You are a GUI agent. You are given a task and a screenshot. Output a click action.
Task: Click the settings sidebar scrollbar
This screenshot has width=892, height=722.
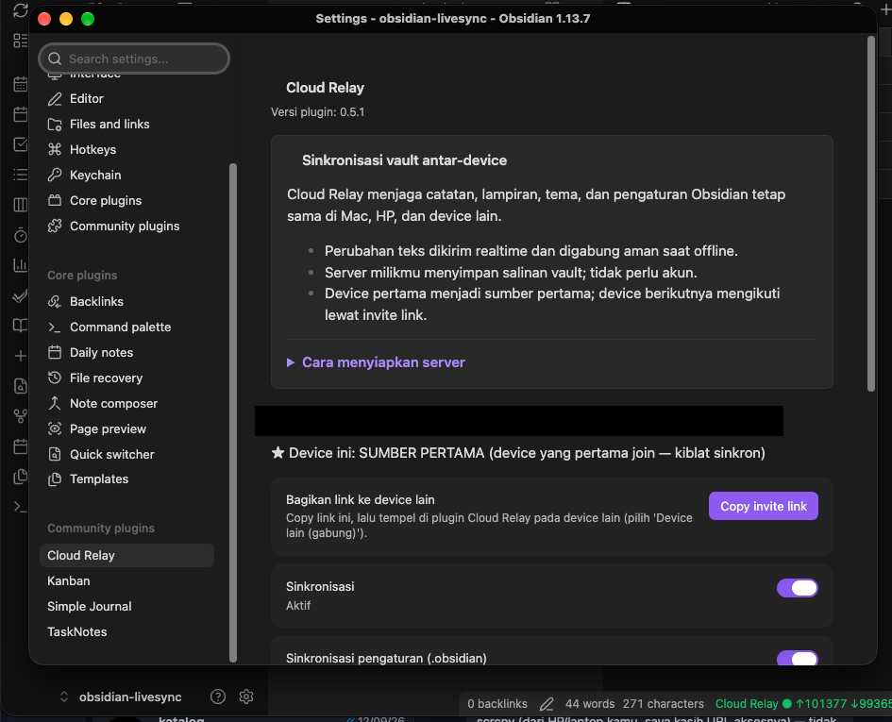tap(232, 412)
